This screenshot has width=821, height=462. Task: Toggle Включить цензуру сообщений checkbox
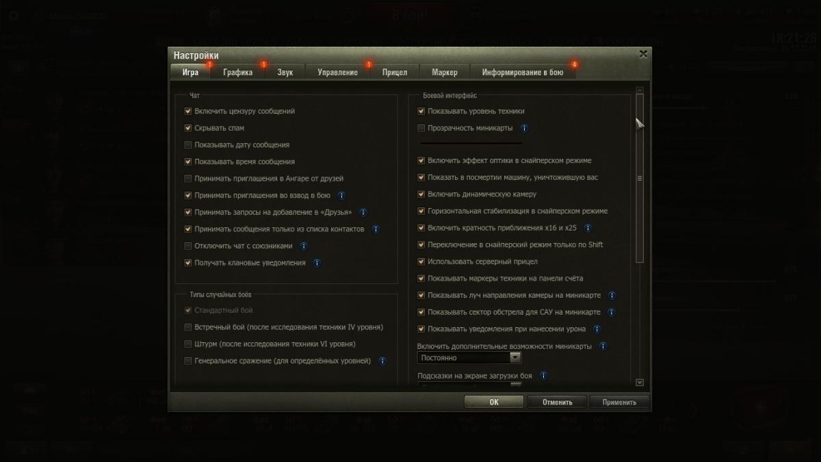click(188, 111)
